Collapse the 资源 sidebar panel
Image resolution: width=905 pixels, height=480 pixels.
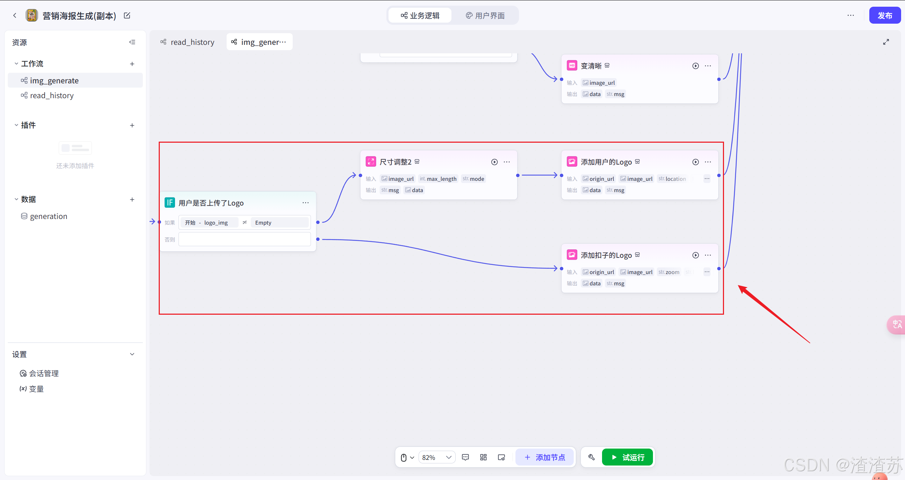(x=132, y=42)
